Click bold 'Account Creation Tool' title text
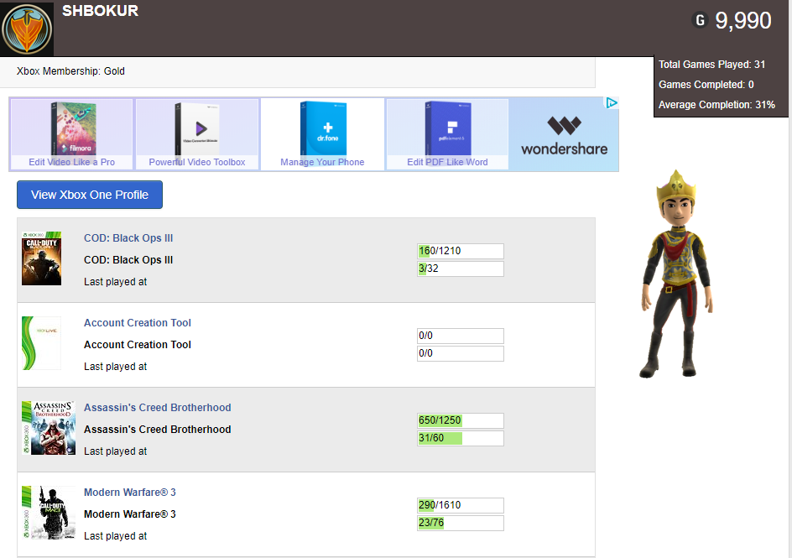Screen dimensions: 792x558 (138, 345)
